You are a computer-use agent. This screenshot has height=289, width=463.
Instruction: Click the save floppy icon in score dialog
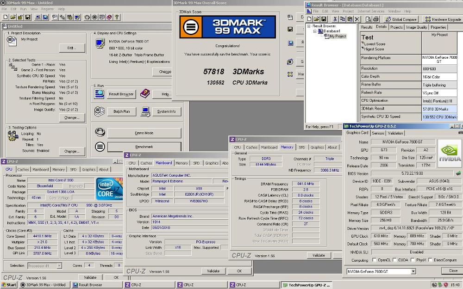click(x=290, y=29)
